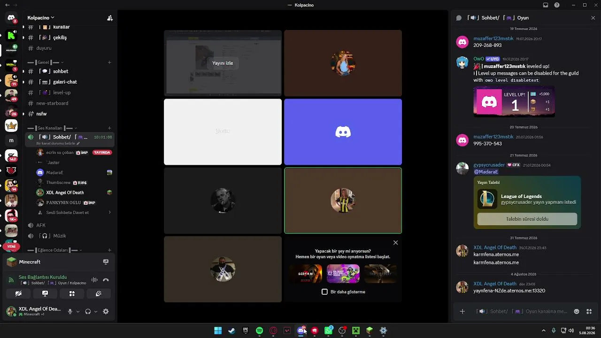Open the crown server icon

click(11, 125)
